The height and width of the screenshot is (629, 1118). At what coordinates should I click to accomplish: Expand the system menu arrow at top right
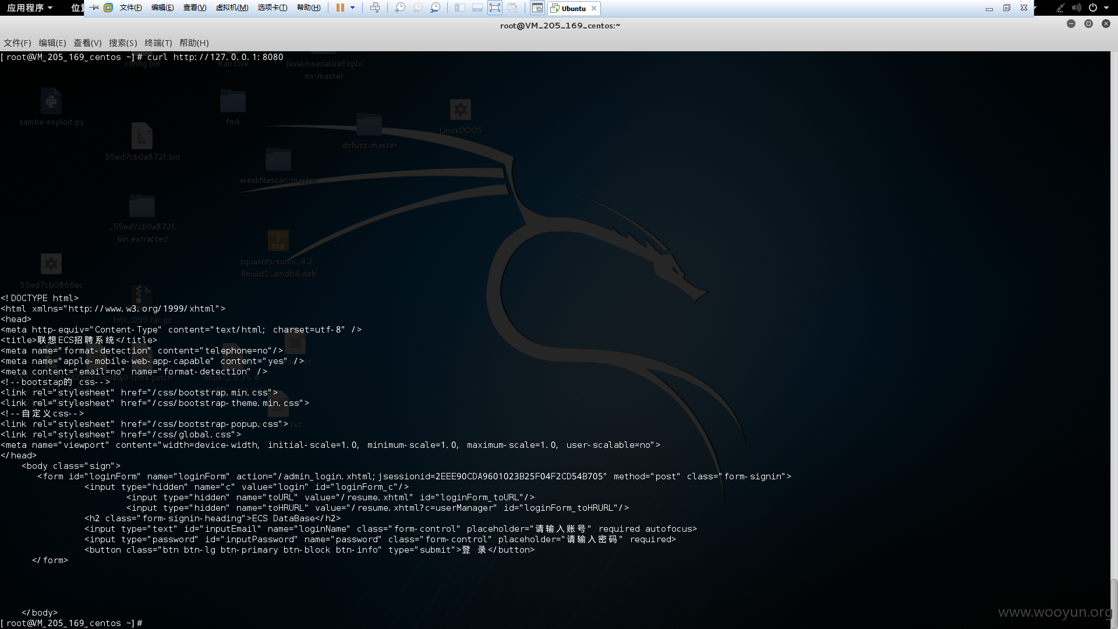click(1106, 8)
